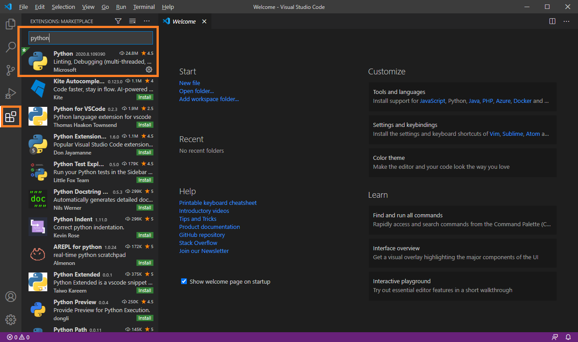This screenshot has height=342, width=578.
Task: Open the Manage gear in activity bar
Action: [x=11, y=320]
